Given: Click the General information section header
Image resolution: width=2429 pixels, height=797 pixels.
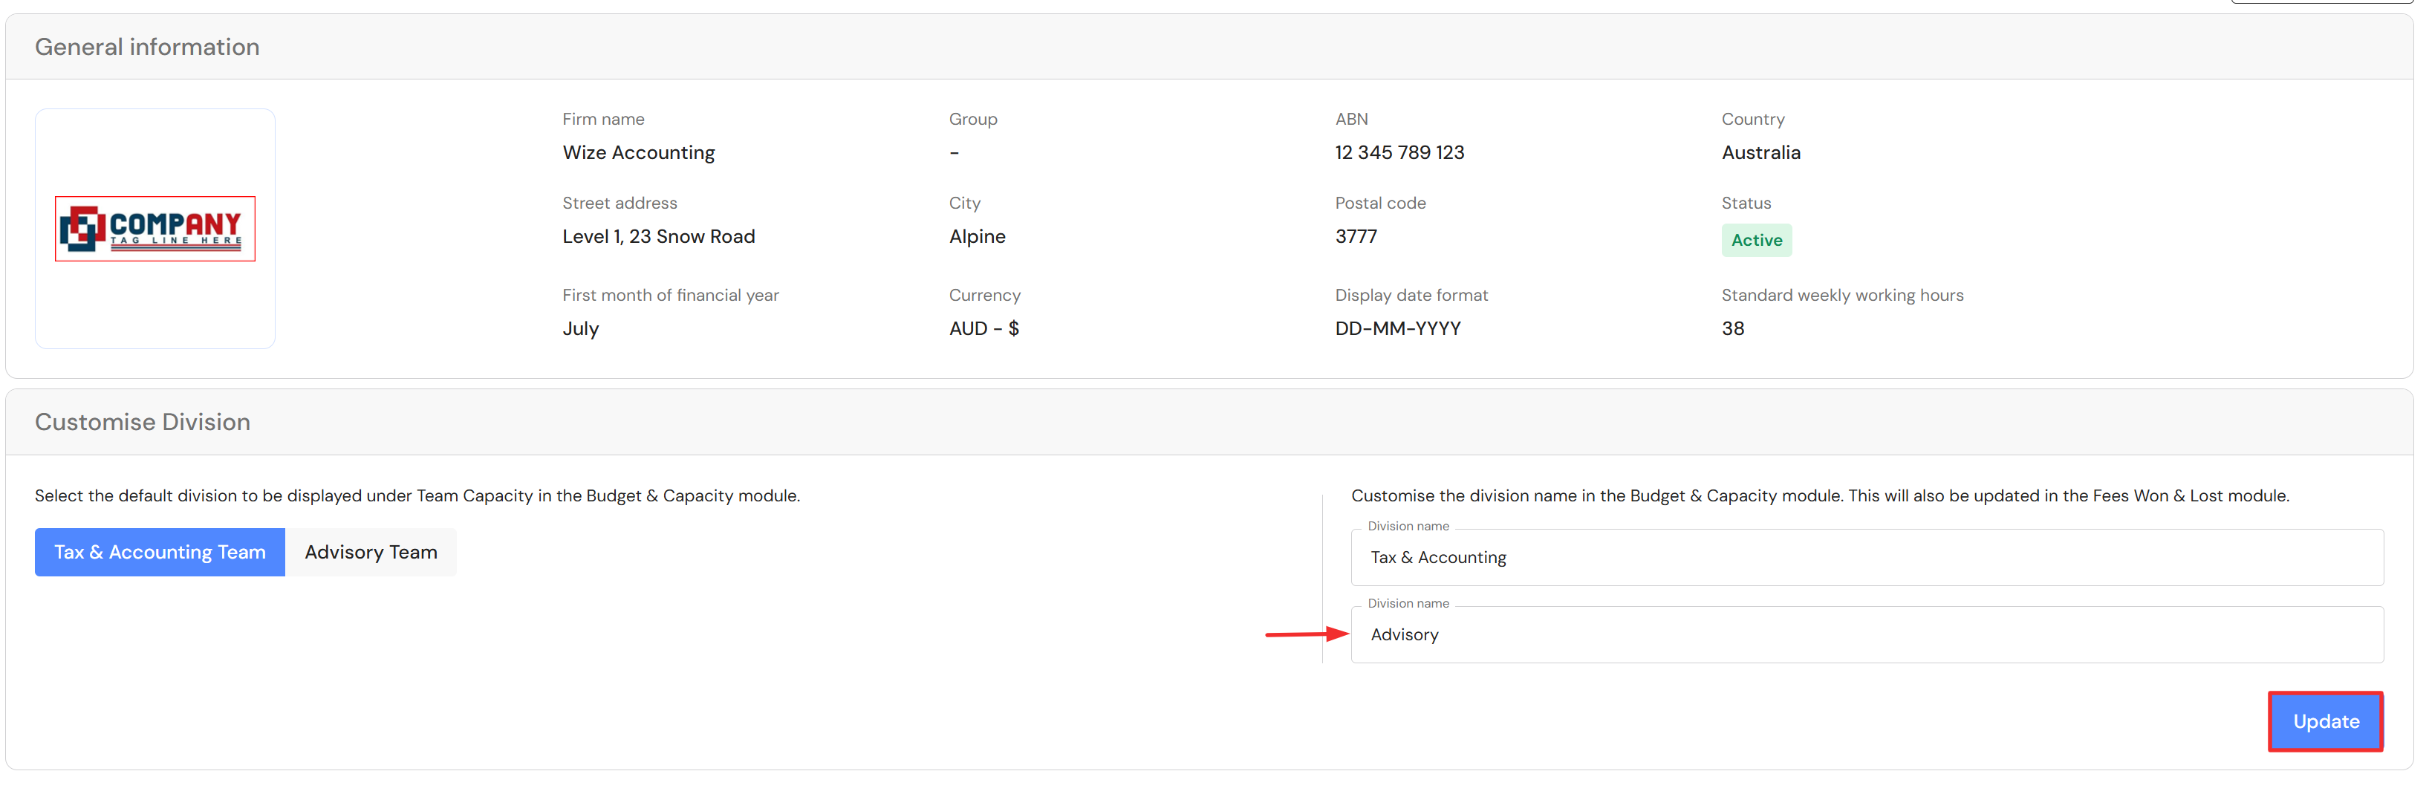Looking at the screenshot, I should (147, 47).
